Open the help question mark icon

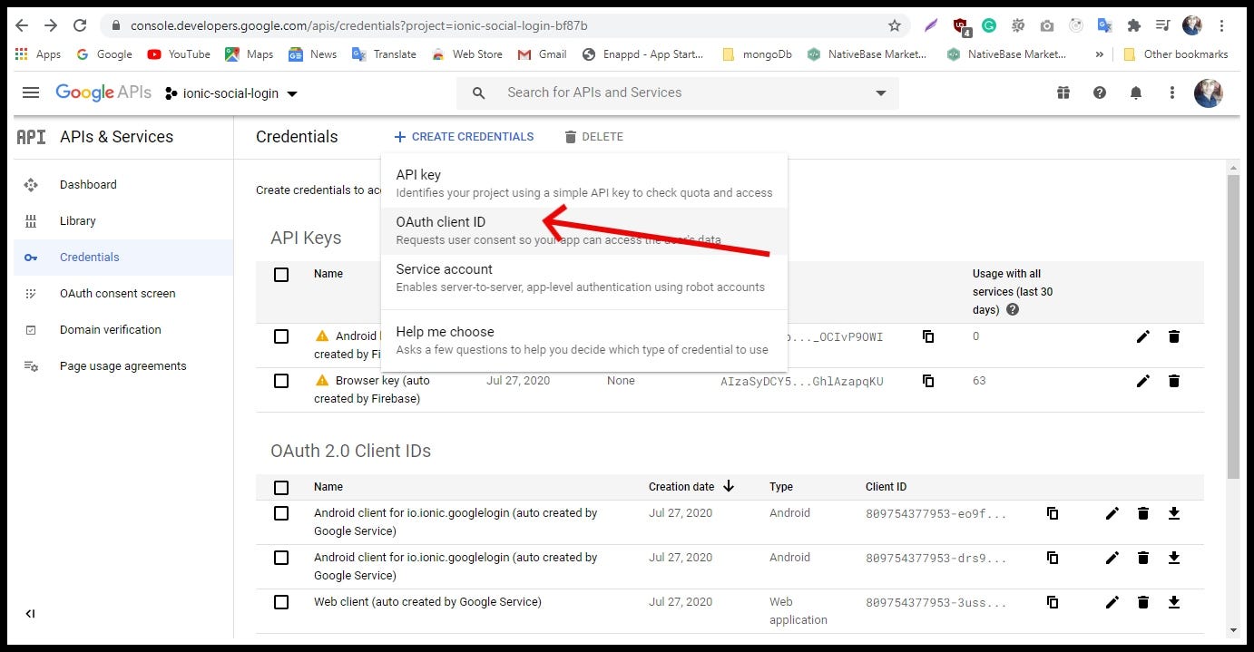1100,92
